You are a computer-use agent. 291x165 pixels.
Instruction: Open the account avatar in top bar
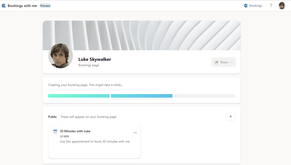282,6
